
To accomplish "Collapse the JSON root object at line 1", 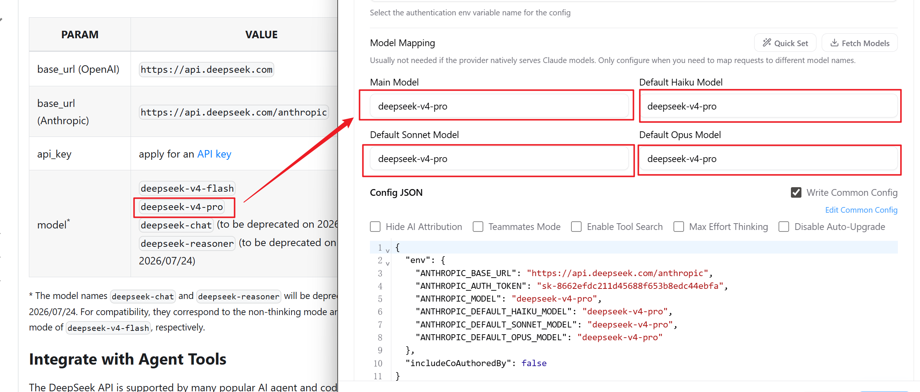I will point(388,251).
